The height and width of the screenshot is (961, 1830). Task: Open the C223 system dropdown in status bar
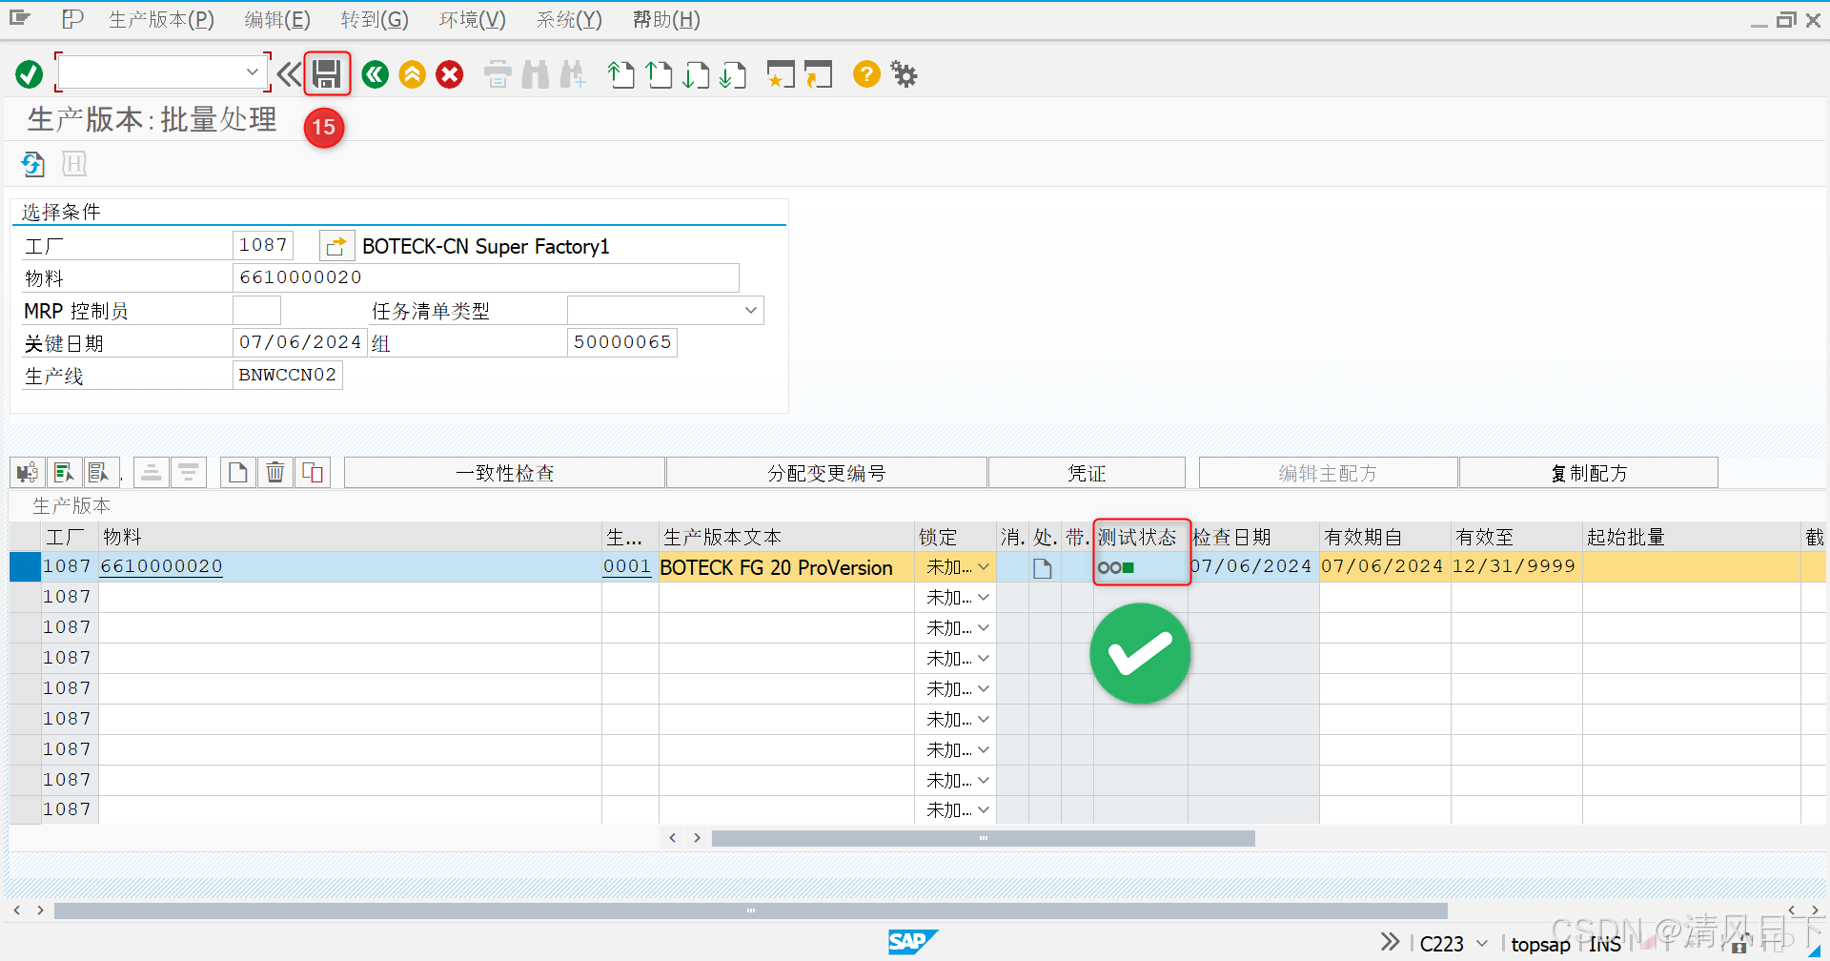pos(1481,944)
